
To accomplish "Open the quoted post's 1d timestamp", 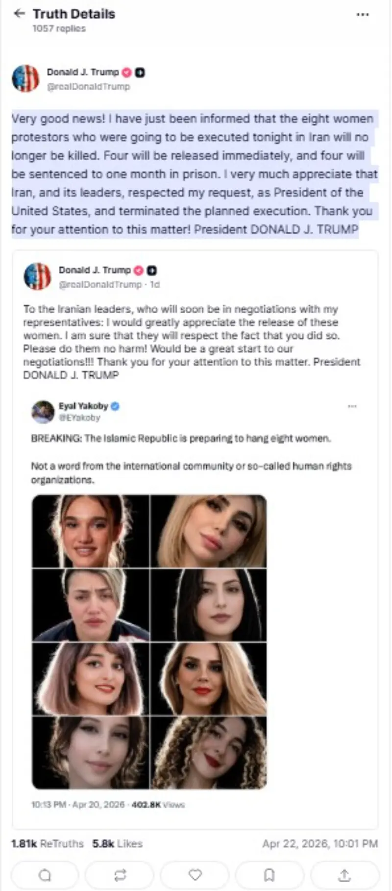I will click(155, 285).
